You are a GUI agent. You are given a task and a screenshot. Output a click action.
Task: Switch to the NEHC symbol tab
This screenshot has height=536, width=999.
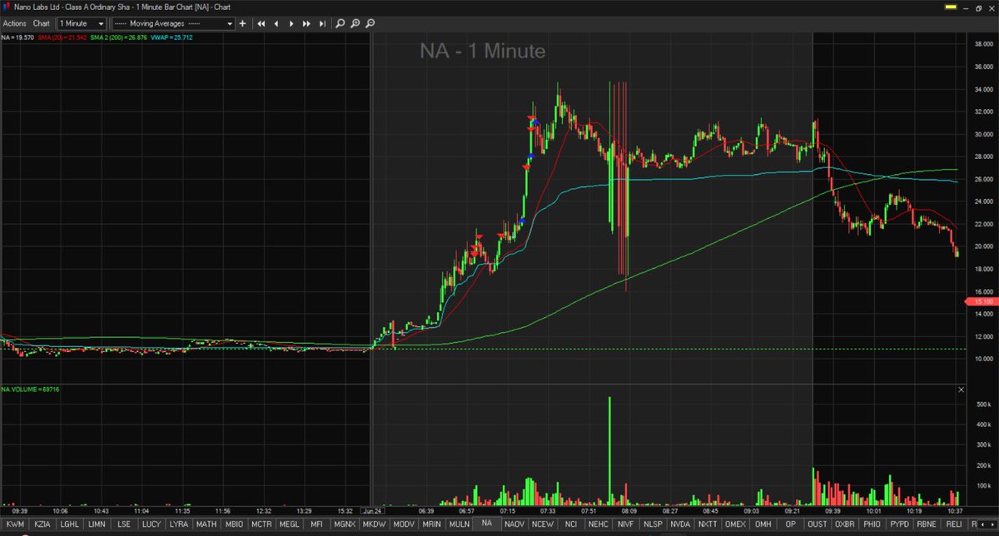(x=599, y=524)
